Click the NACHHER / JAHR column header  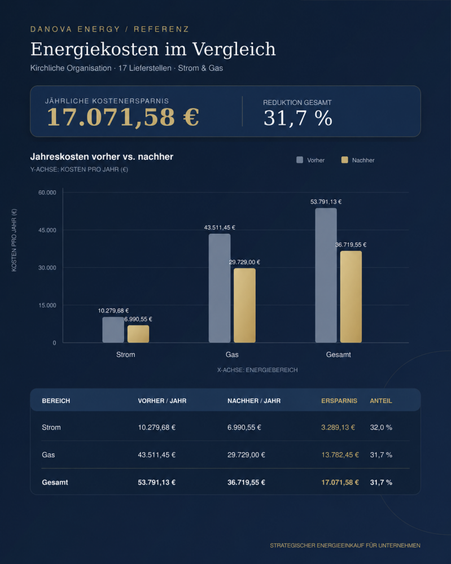(254, 401)
